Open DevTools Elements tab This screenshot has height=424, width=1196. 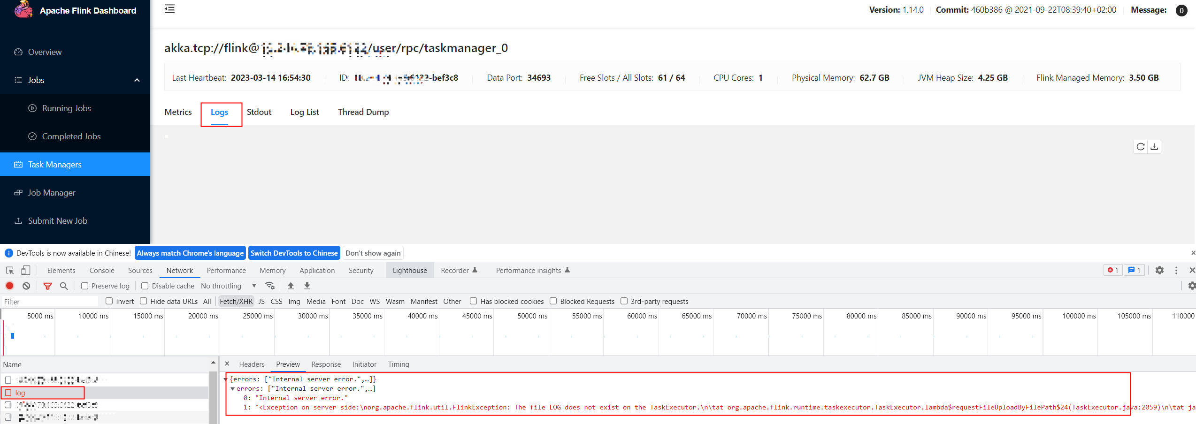tap(61, 271)
